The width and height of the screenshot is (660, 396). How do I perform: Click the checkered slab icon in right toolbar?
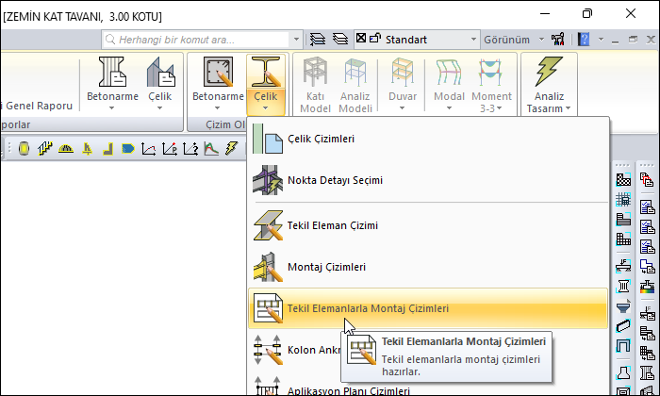pos(623,180)
